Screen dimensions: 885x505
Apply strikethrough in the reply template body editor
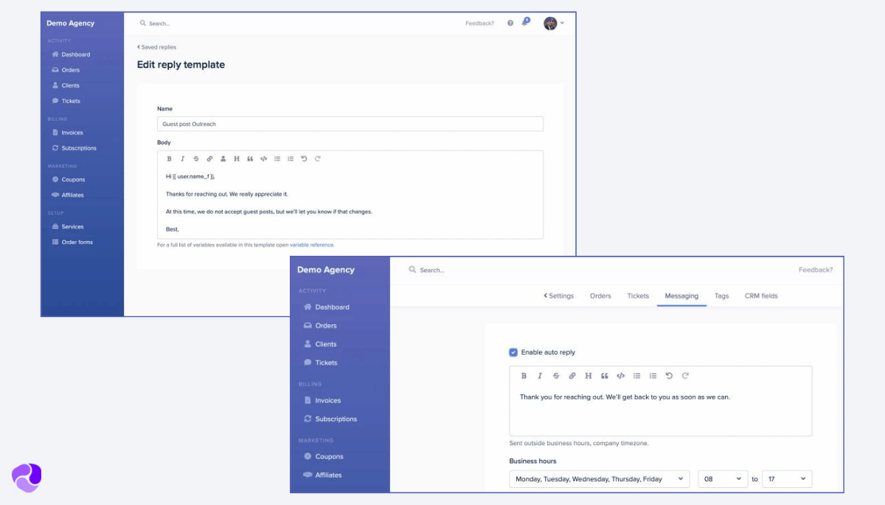coord(195,159)
